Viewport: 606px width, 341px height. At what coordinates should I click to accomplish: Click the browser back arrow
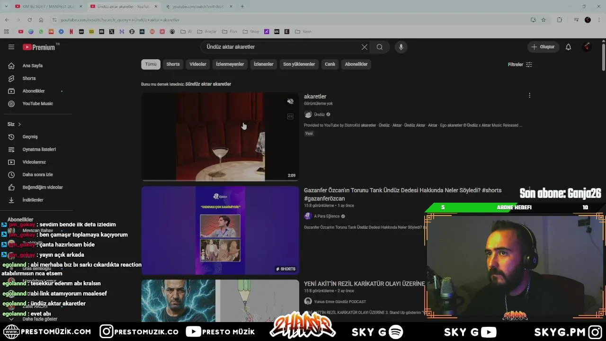coord(7,20)
